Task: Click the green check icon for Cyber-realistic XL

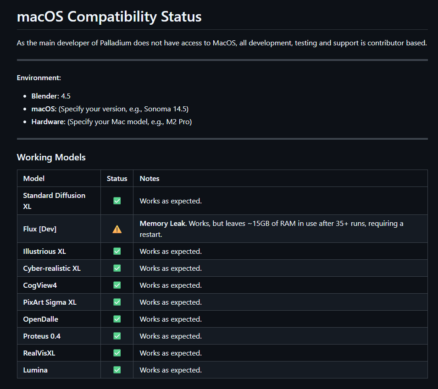Action: pyautogui.click(x=117, y=268)
